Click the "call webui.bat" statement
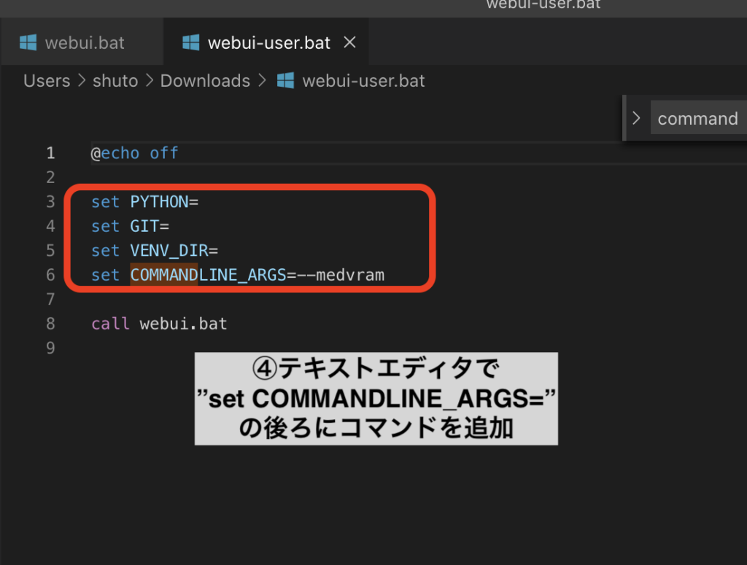747x565 pixels. click(159, 324)
